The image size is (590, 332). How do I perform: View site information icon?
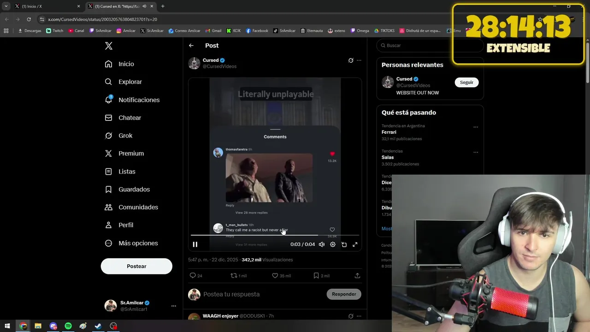point(42,19)
